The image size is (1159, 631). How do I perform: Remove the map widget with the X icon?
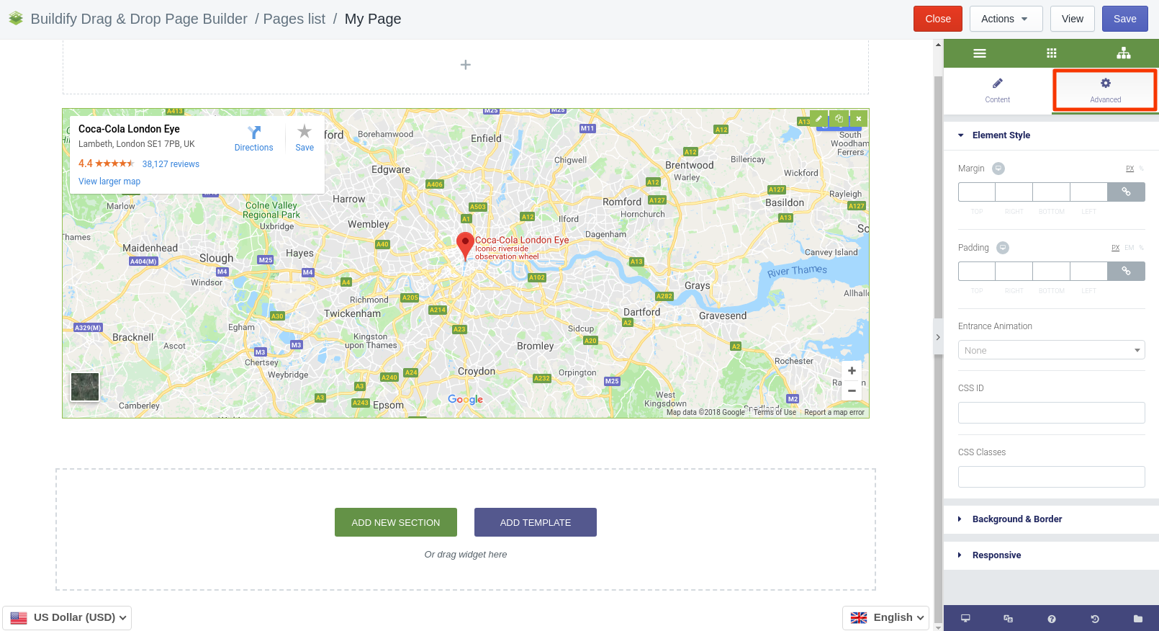[x=859, y=119]
